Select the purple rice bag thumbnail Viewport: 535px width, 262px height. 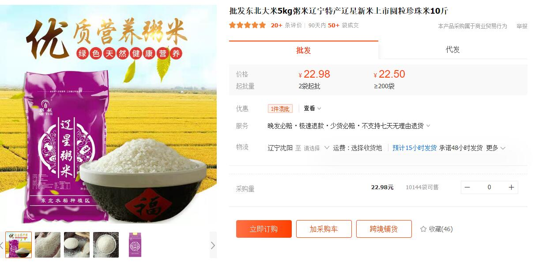(x=135, y=245)
